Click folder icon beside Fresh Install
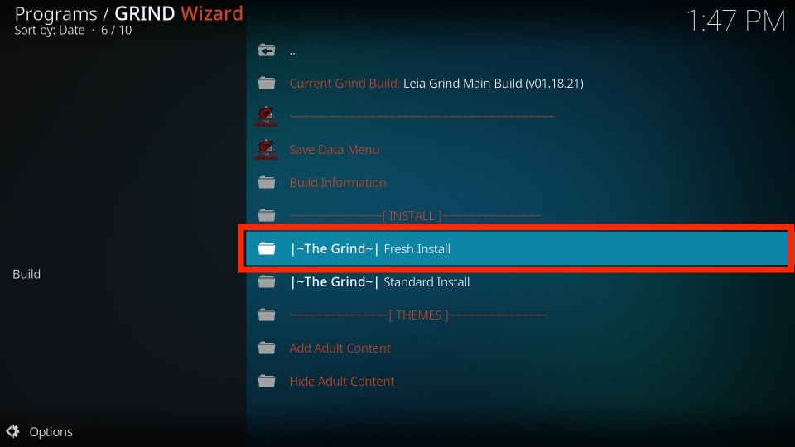Screen dimensions: 795x447 (267, 248)
